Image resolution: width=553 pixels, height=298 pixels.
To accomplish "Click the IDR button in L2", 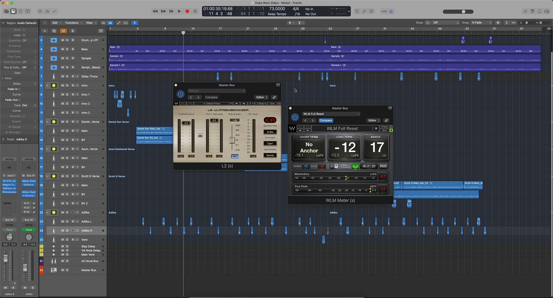I will pyautogui.click(x=270, y=120).
